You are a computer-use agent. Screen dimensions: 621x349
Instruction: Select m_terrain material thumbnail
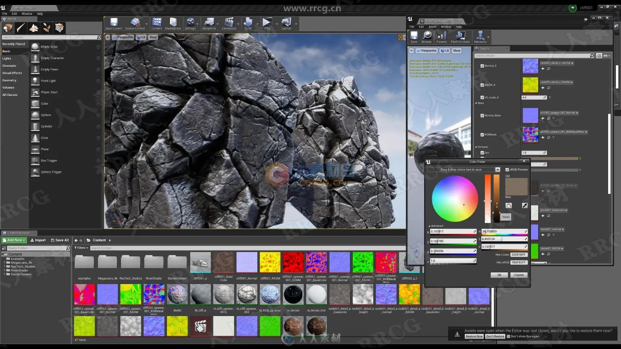(293, 295)
